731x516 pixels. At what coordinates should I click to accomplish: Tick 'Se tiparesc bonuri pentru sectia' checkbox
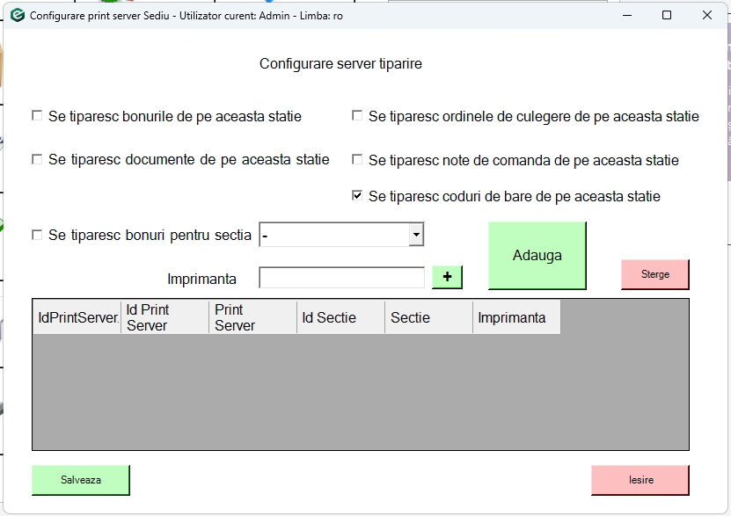point(37,235)
